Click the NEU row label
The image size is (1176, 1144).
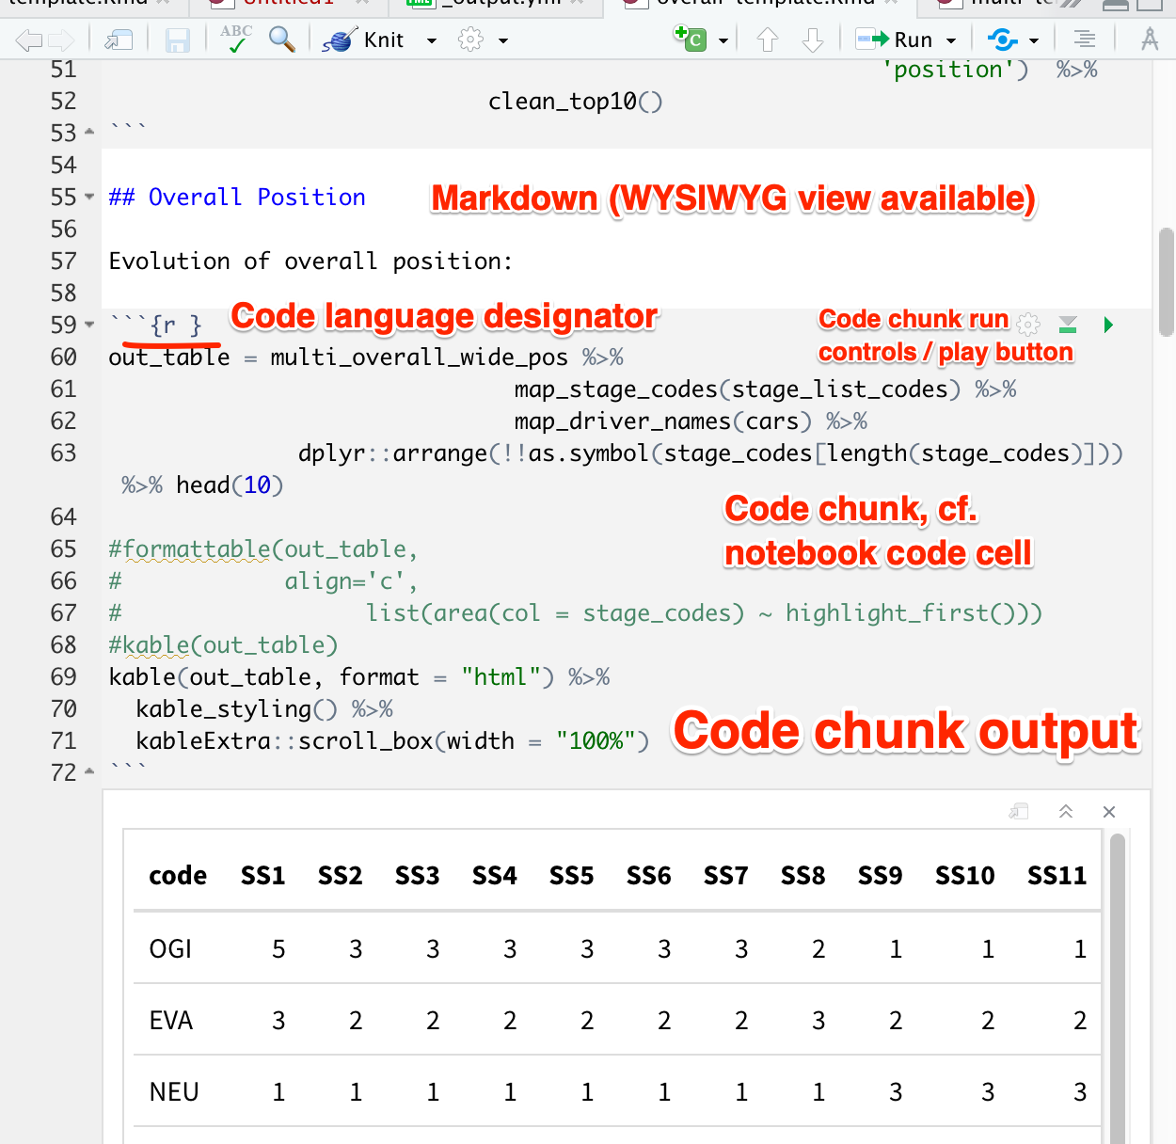(174, 1091)
